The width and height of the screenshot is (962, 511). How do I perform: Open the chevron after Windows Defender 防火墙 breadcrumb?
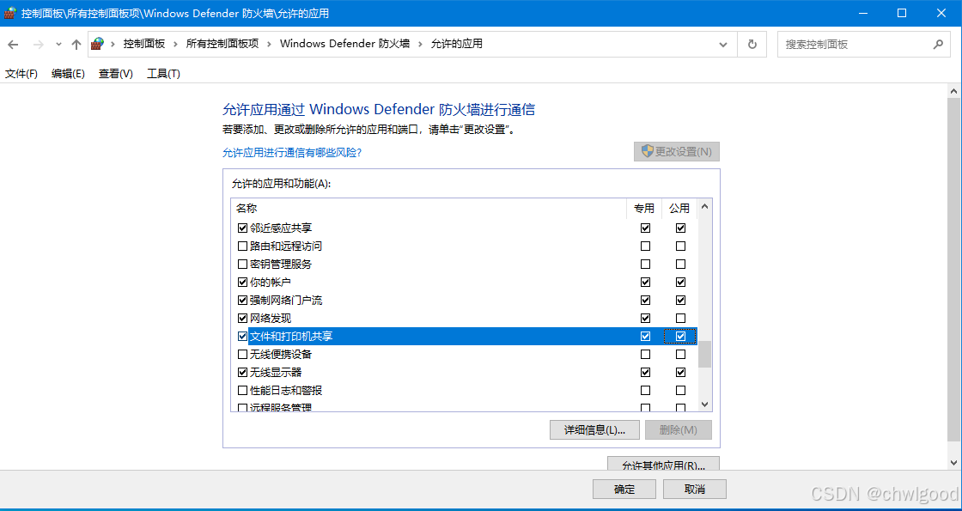coord(420,44)
